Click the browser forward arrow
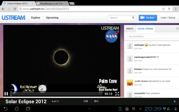The image size is (179, 112). click(x=9, y=9)
